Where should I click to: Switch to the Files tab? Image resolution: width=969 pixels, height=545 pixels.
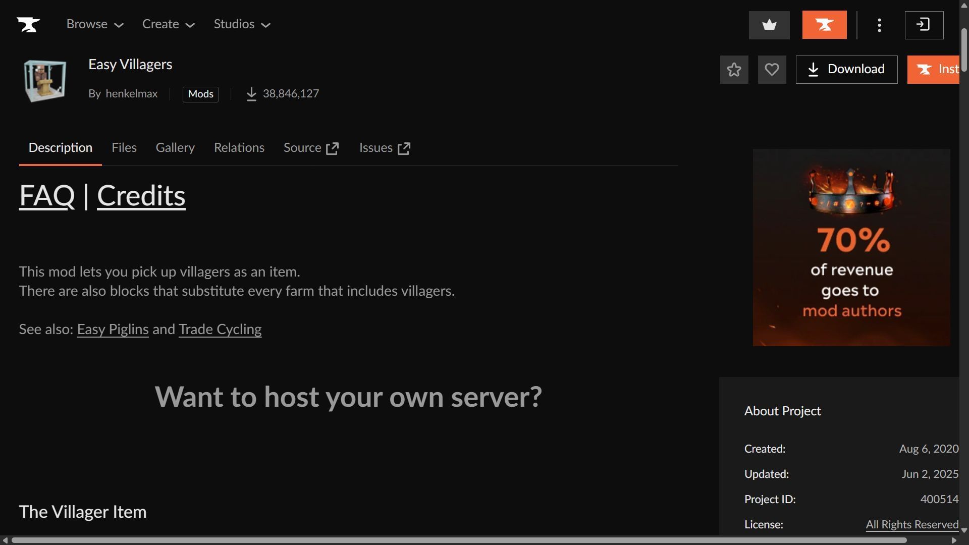coord(124,148)
